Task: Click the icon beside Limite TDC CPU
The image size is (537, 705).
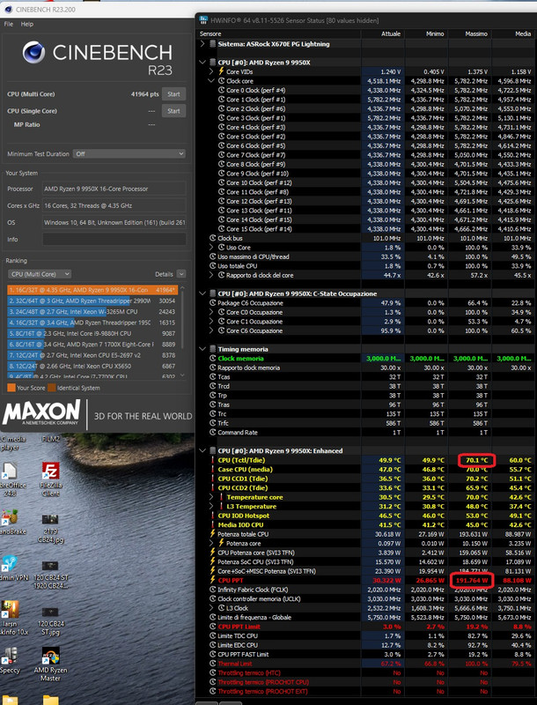Action: point(213,635)
